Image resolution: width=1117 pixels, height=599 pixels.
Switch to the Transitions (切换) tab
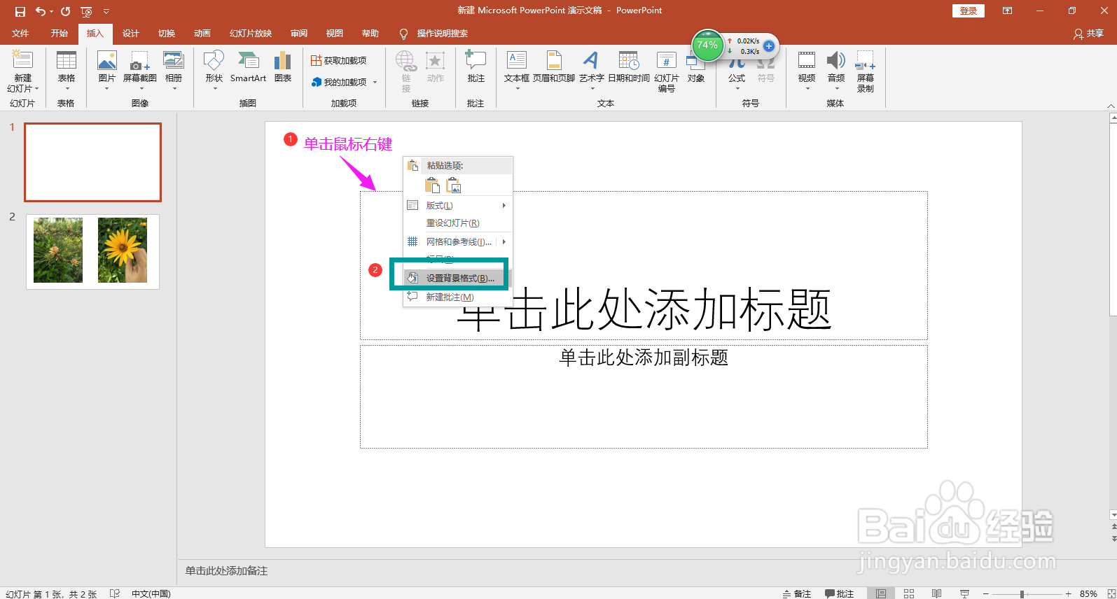[166, 34]
